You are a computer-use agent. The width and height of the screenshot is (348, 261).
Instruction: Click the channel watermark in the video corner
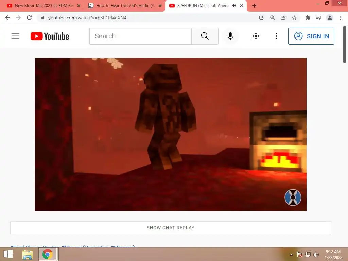click(x=293, y=197)
